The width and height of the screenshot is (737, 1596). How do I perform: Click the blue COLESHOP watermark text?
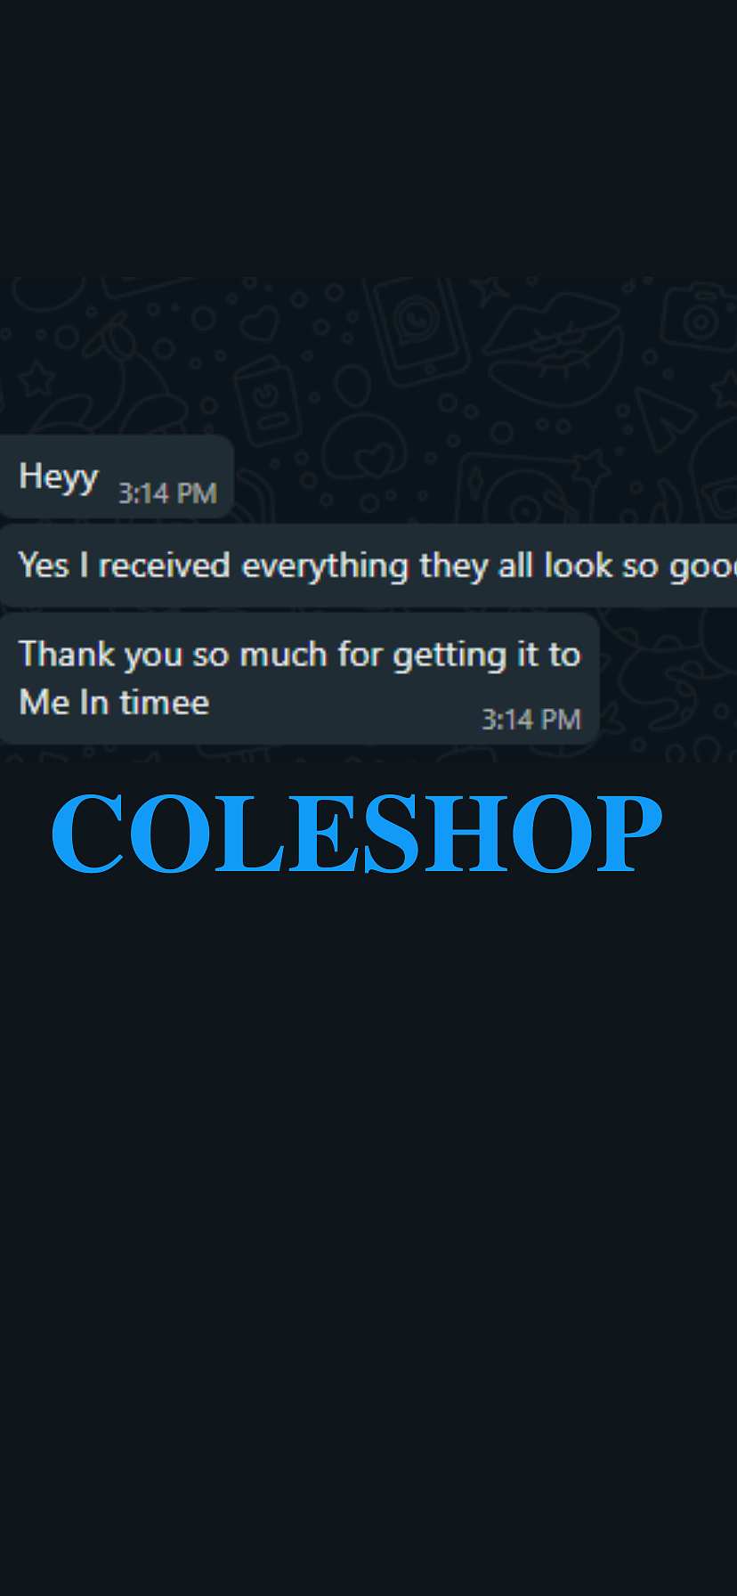(x=356, y=834)
